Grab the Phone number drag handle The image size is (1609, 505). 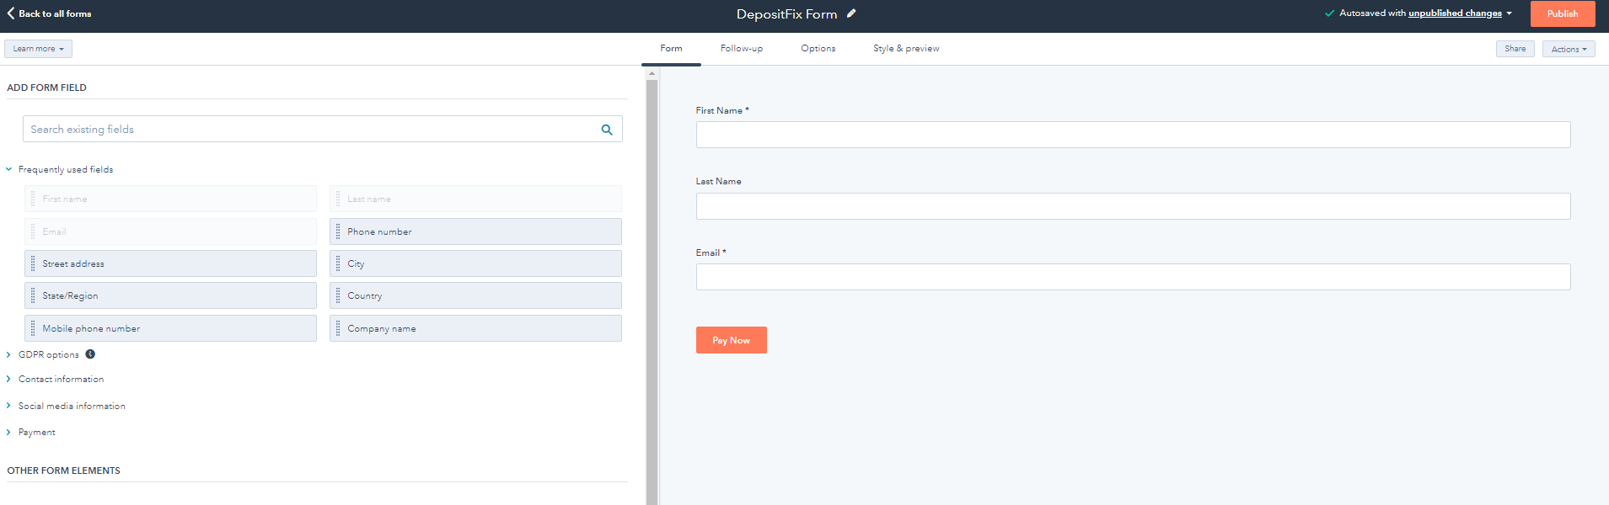coord(338,231)
